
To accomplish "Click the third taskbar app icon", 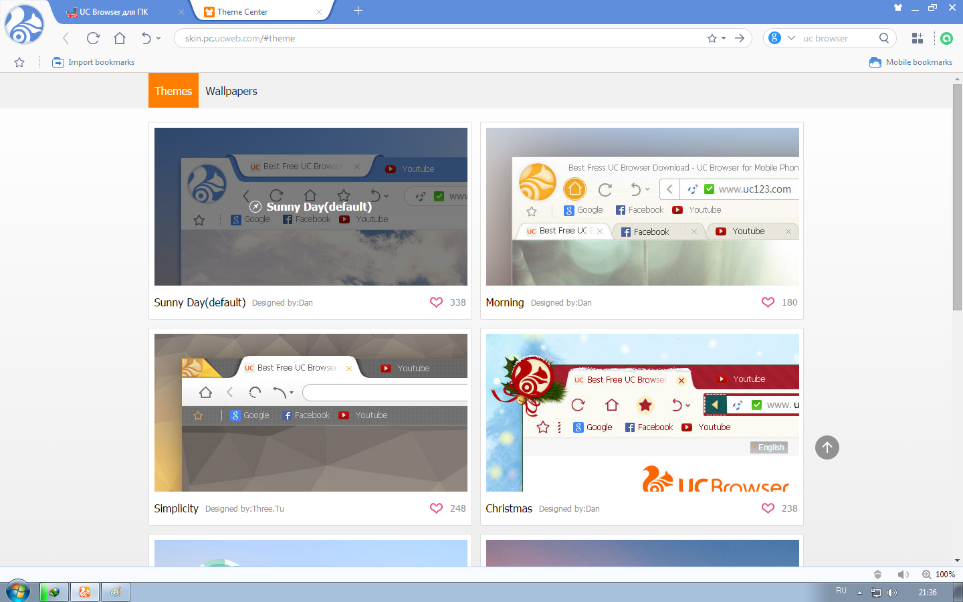I will tap(116, 592).
